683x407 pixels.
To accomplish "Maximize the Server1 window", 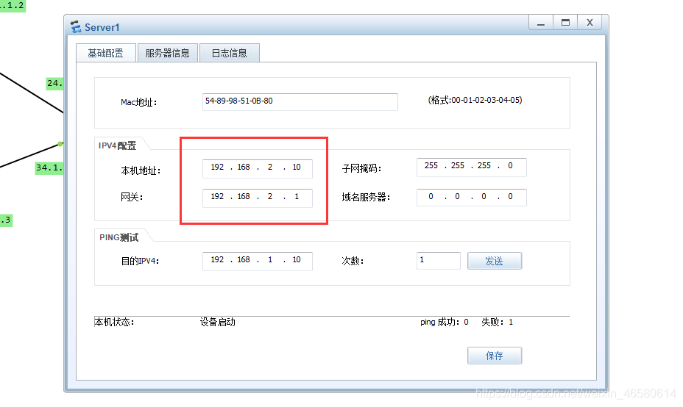I will pos(565,23).
